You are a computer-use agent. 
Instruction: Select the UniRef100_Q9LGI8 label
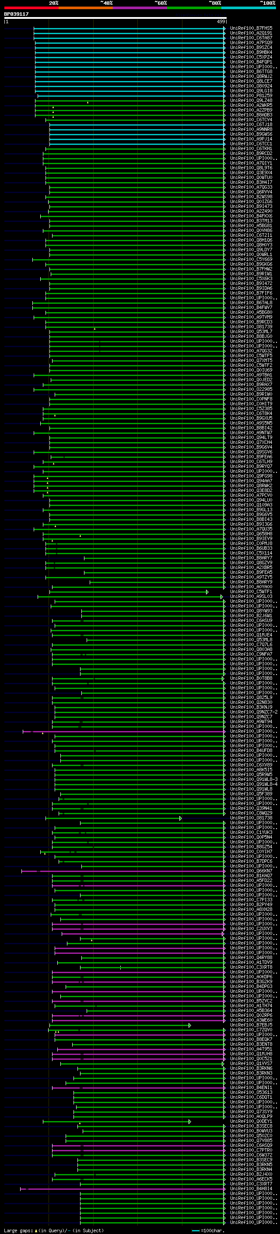click(x=251, y=91)
